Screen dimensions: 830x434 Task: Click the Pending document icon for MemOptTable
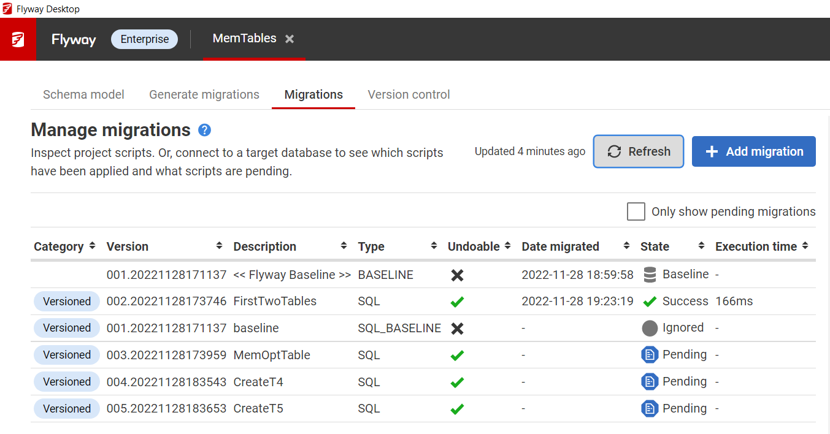coord(650,354)
